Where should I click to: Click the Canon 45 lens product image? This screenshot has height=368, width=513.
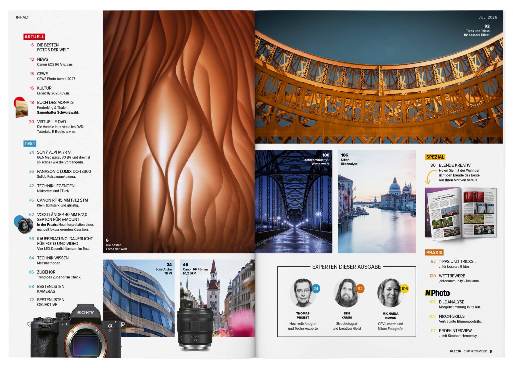[x=195, y=329]
